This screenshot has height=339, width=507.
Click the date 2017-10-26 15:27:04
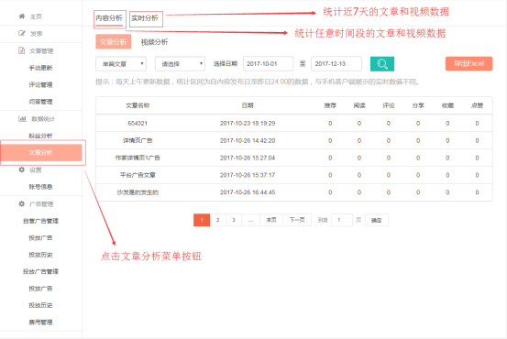click(248, 158)
